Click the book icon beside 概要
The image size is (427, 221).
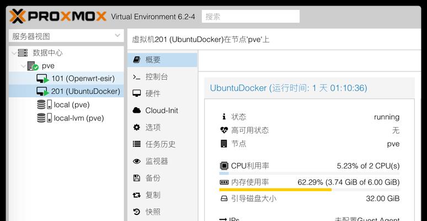coord(136,60)
